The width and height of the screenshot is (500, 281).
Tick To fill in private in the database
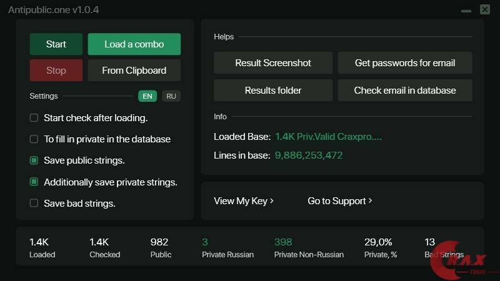34,139
